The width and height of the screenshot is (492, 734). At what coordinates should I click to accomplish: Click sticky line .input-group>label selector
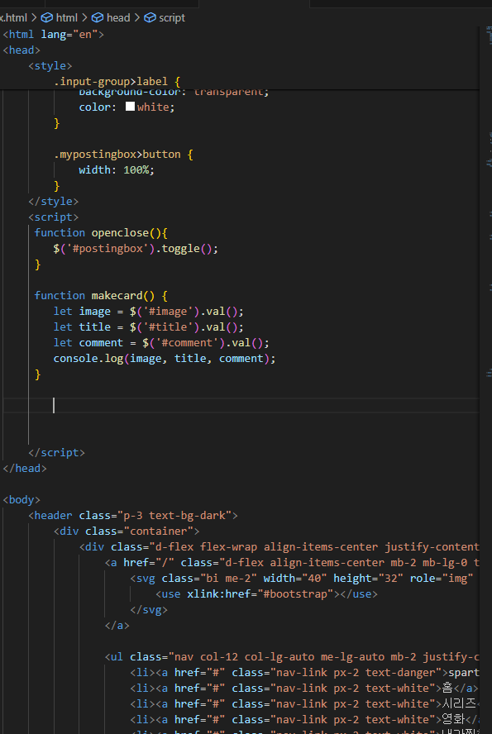point(117,82)
